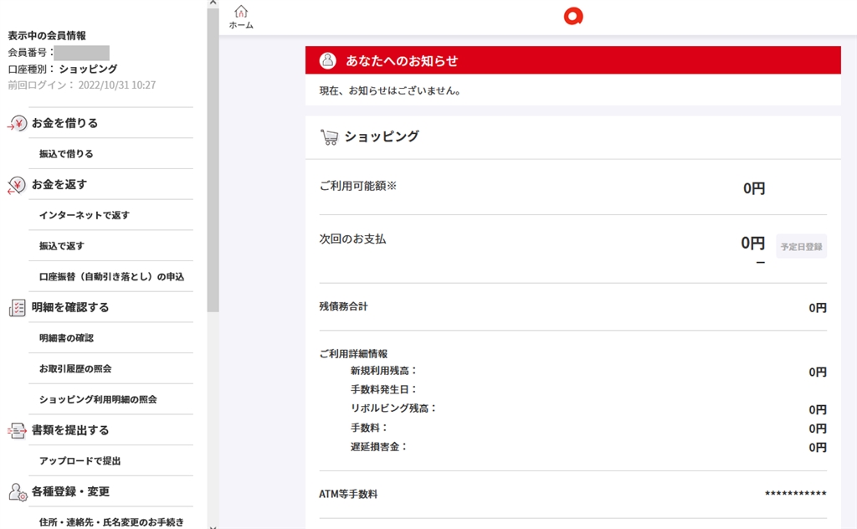Click the 書類を提出する heading
Screen dimensions: 857x529
click(x=70, y=430)
